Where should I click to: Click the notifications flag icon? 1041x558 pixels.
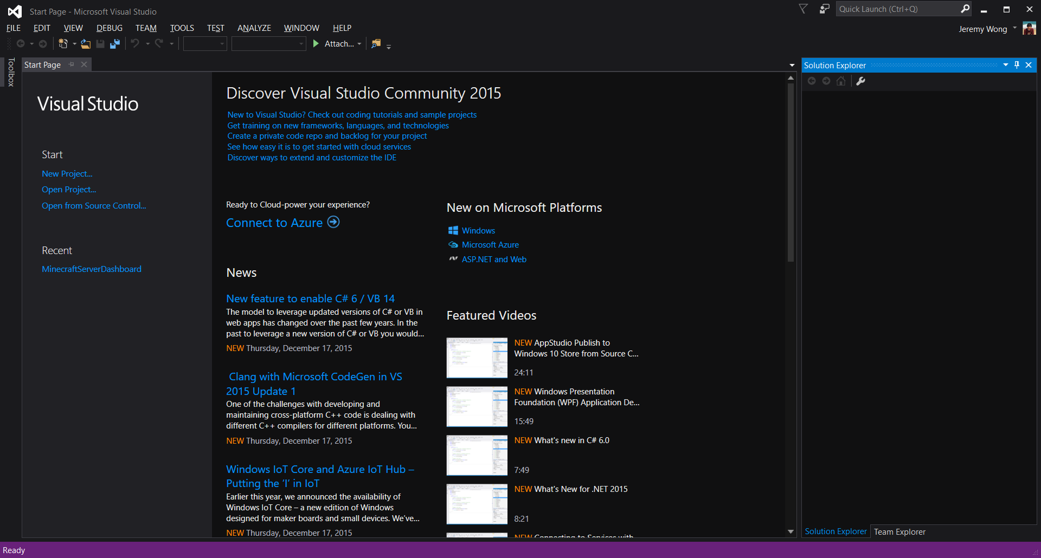pyautogui.click(x=804, y=9)
